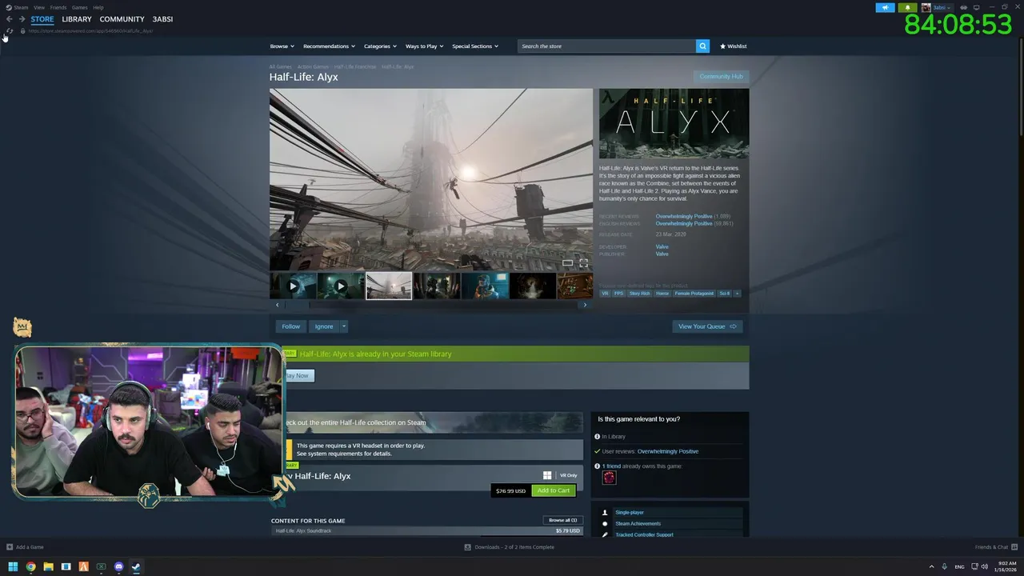Open the Female Protagonist tag

coord(694,294)
